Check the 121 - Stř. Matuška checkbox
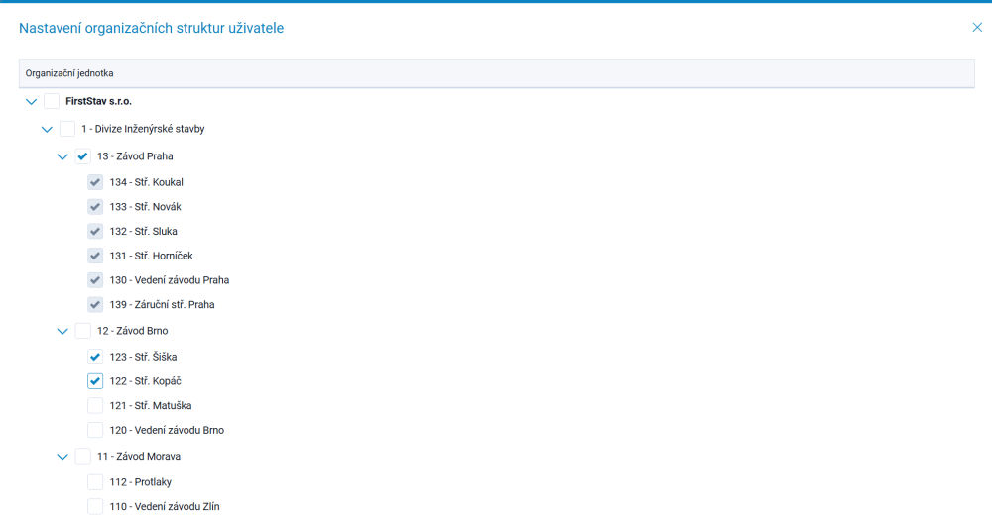Viewport: 992px width, 518px height. pos(95,405)
